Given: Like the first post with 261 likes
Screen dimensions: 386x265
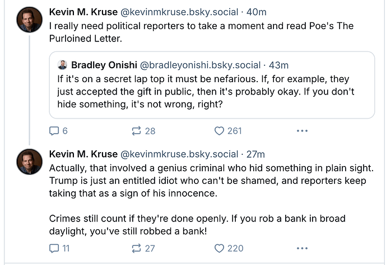Looking at the screenshot, I should coord(228,131).
